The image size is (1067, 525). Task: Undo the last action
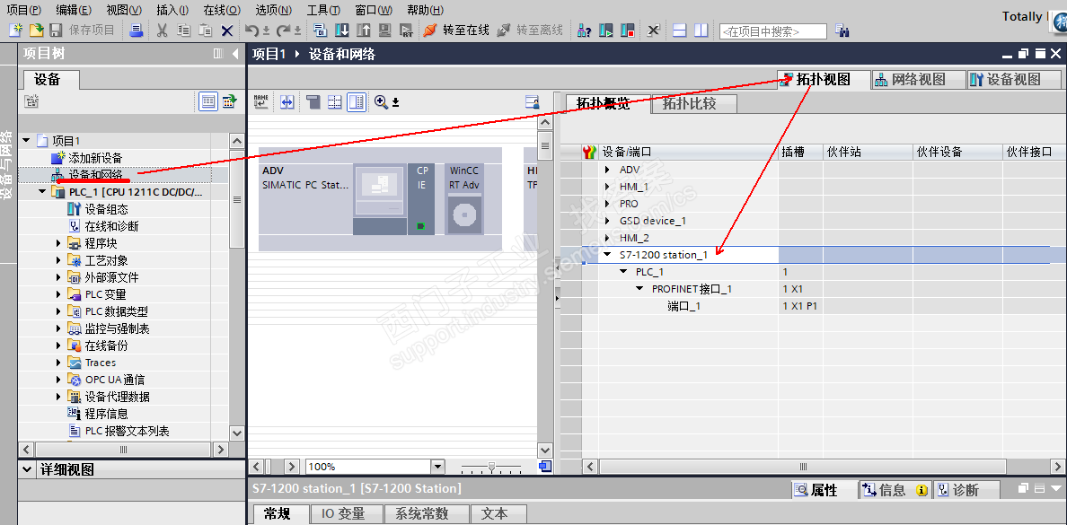click(251, 31)
